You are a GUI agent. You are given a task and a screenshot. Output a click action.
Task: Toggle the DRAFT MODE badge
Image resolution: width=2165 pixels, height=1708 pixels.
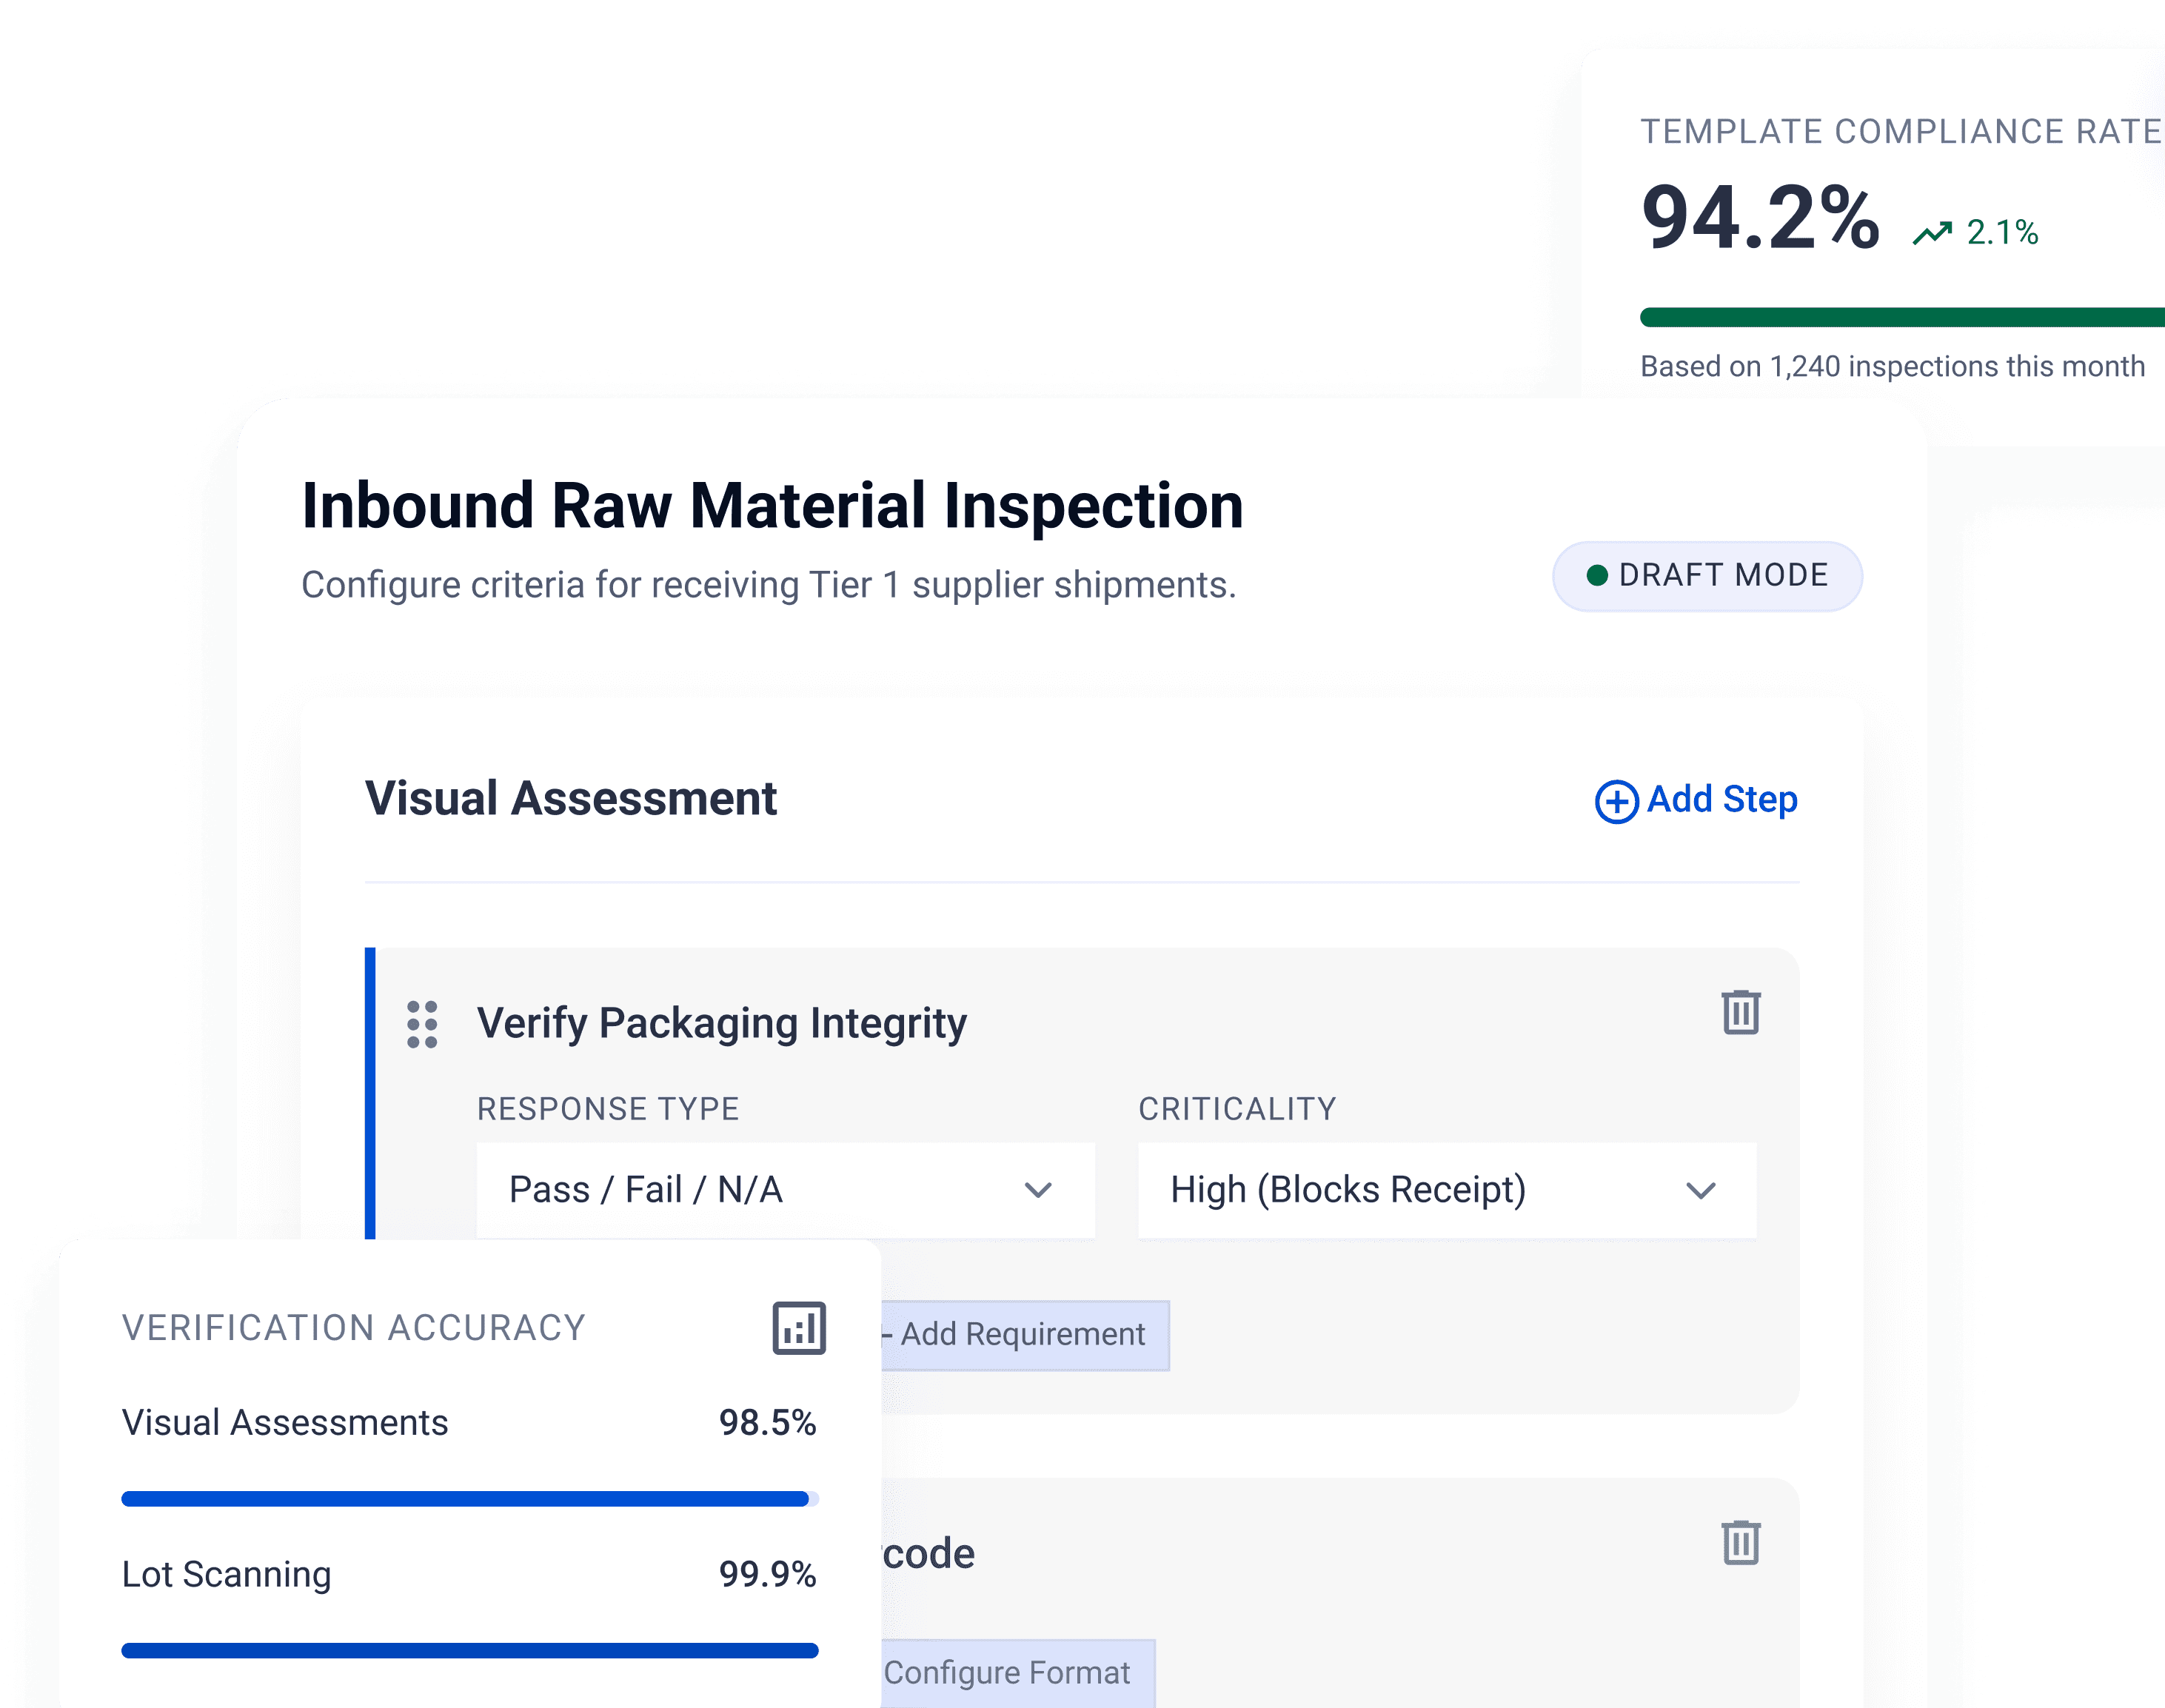tap(1707, 576)
